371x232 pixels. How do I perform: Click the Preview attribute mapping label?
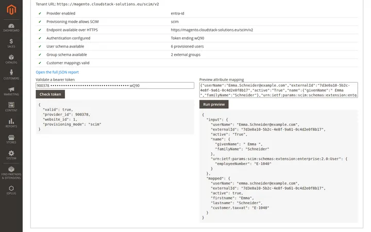pyautogui.click(x=222, y=80)
